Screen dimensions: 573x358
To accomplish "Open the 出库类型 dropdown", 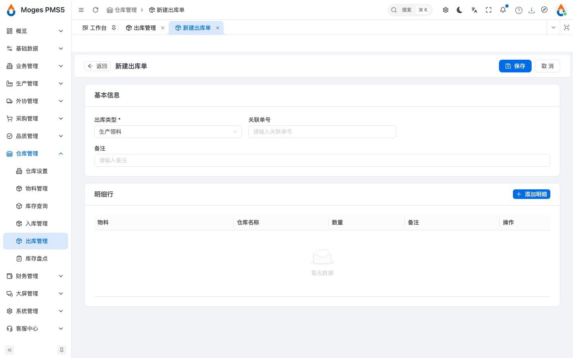I will 168,132.
